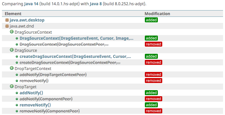
Task: Click the method bullet before createDragSourceContext(DragSourceContextPeer
Action: click(x=17, y=63)
